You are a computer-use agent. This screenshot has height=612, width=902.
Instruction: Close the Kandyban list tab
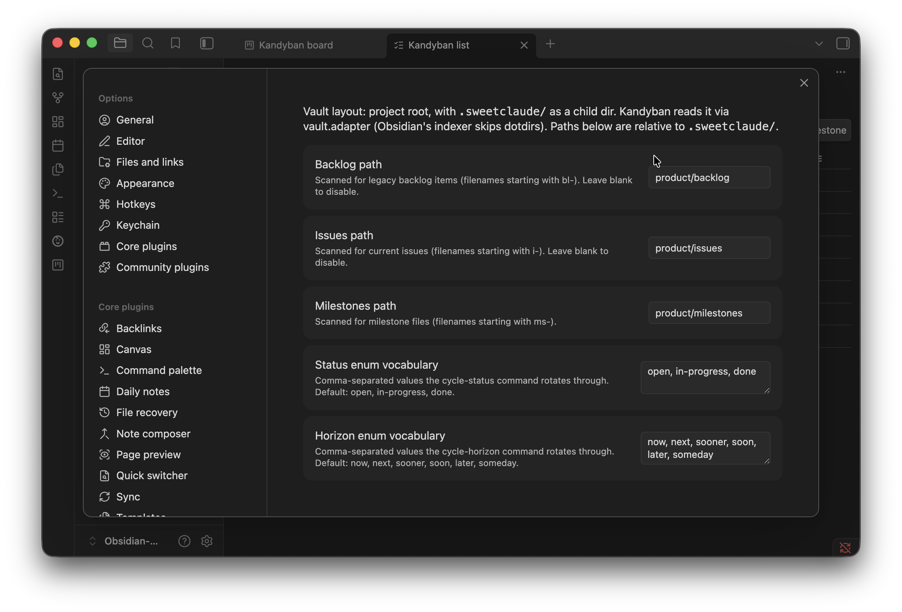pos(524,46)
